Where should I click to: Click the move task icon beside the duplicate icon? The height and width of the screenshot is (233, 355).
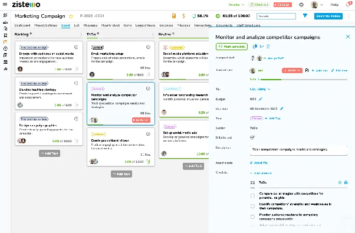[x=262, y=47]
